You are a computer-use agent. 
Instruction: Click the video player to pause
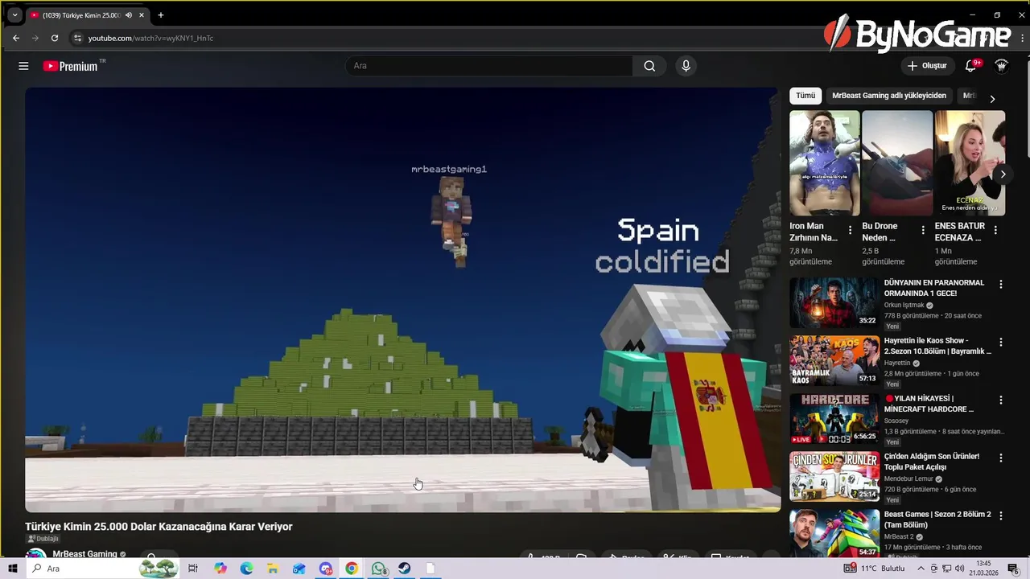click(x=402, y=300)
